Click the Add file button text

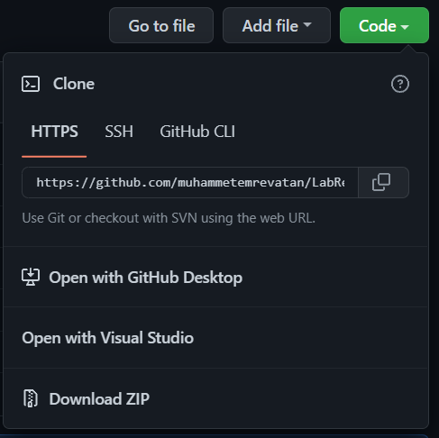point(270,25)
